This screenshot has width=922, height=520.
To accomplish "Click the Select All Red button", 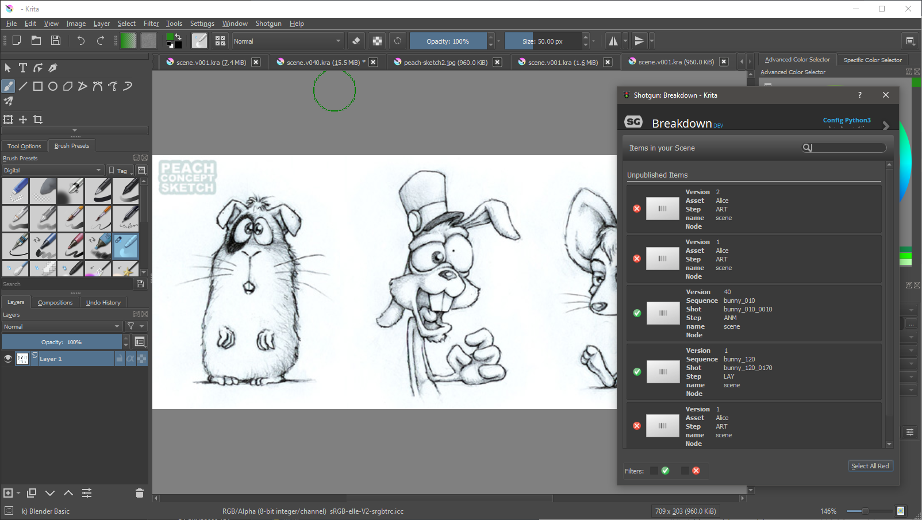I will (x=870, y=466).
